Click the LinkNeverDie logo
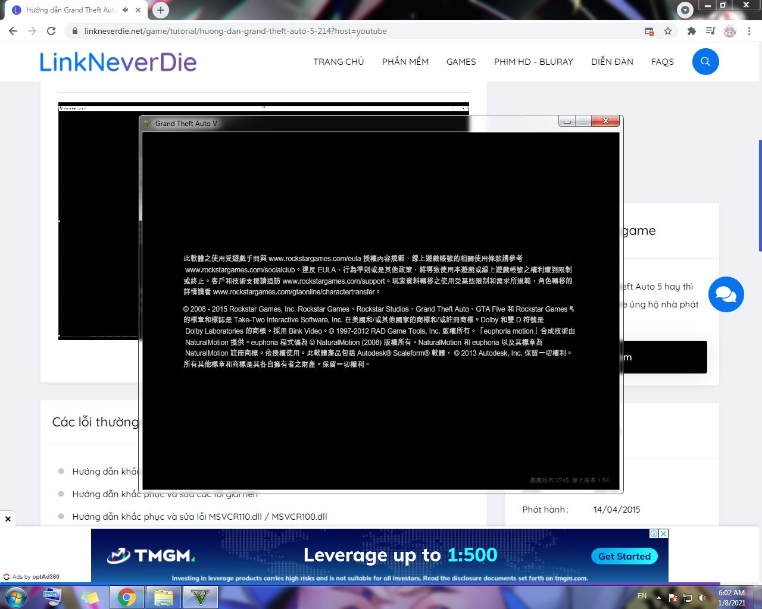 (x=118, y=62)
